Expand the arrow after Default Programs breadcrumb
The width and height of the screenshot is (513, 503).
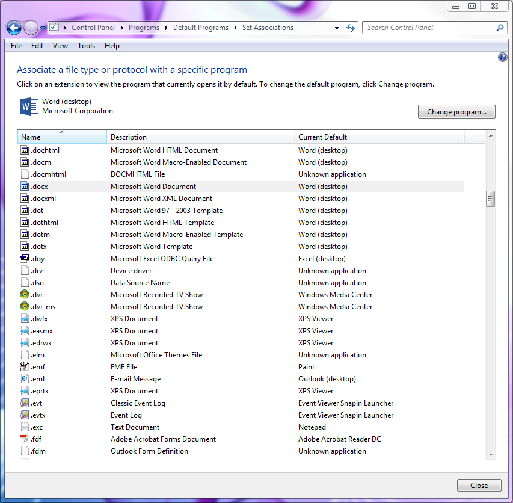tap(235, 28)
